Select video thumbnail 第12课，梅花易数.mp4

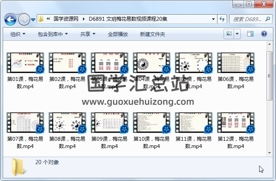235,123
